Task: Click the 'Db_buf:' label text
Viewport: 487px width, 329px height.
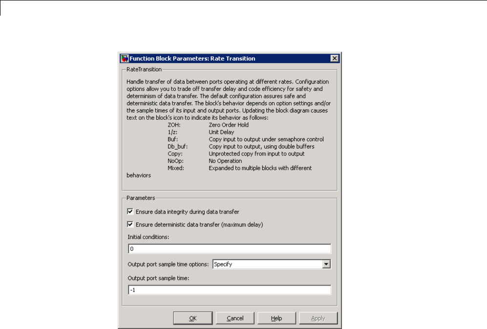Action: (x=178, y=147)
